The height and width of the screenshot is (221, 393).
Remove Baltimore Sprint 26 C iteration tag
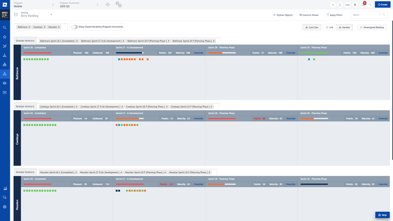tap(77, 41)
